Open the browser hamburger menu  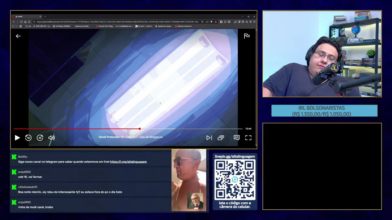point(254,22)
